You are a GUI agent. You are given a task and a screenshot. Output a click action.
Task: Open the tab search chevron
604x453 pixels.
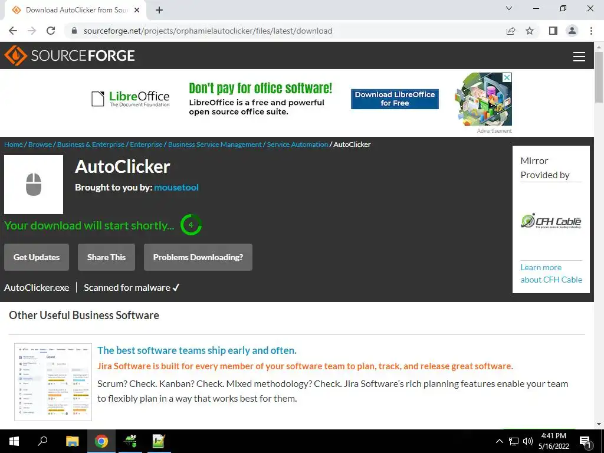coord(509,8)
